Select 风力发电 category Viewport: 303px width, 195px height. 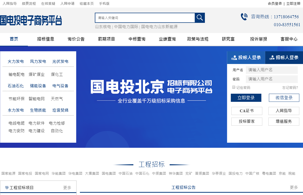pos(38,61)
